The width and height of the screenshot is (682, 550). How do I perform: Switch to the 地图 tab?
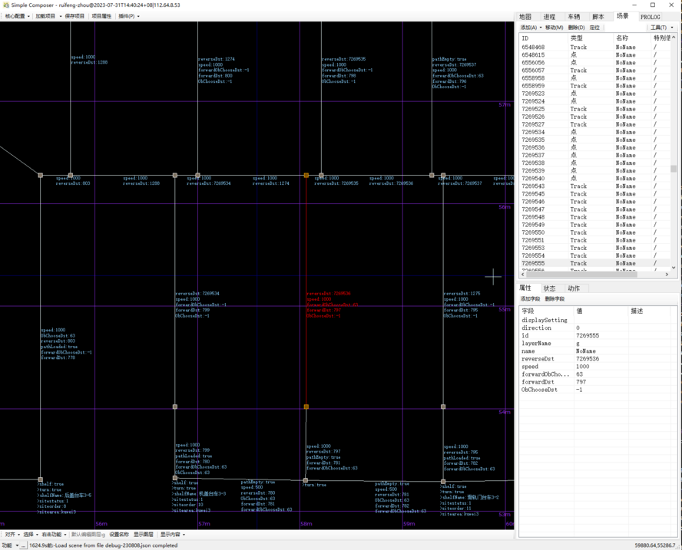pyautogui.click(x=525, y=16)
